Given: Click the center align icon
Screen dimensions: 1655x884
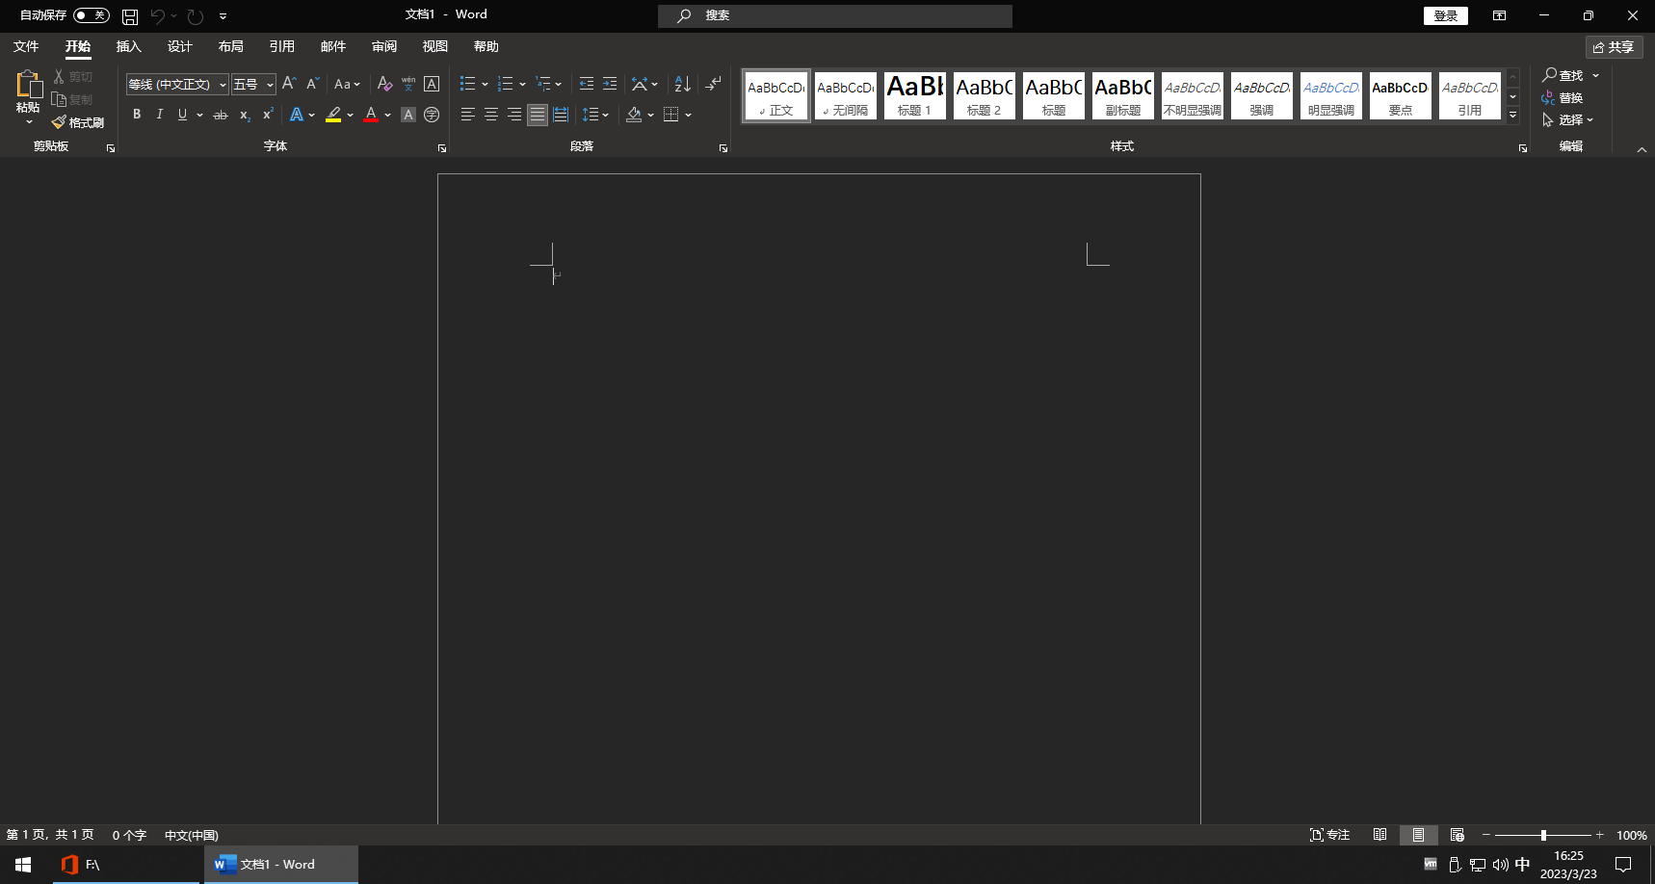Looking at the screenshot, I should coord(491,115).
